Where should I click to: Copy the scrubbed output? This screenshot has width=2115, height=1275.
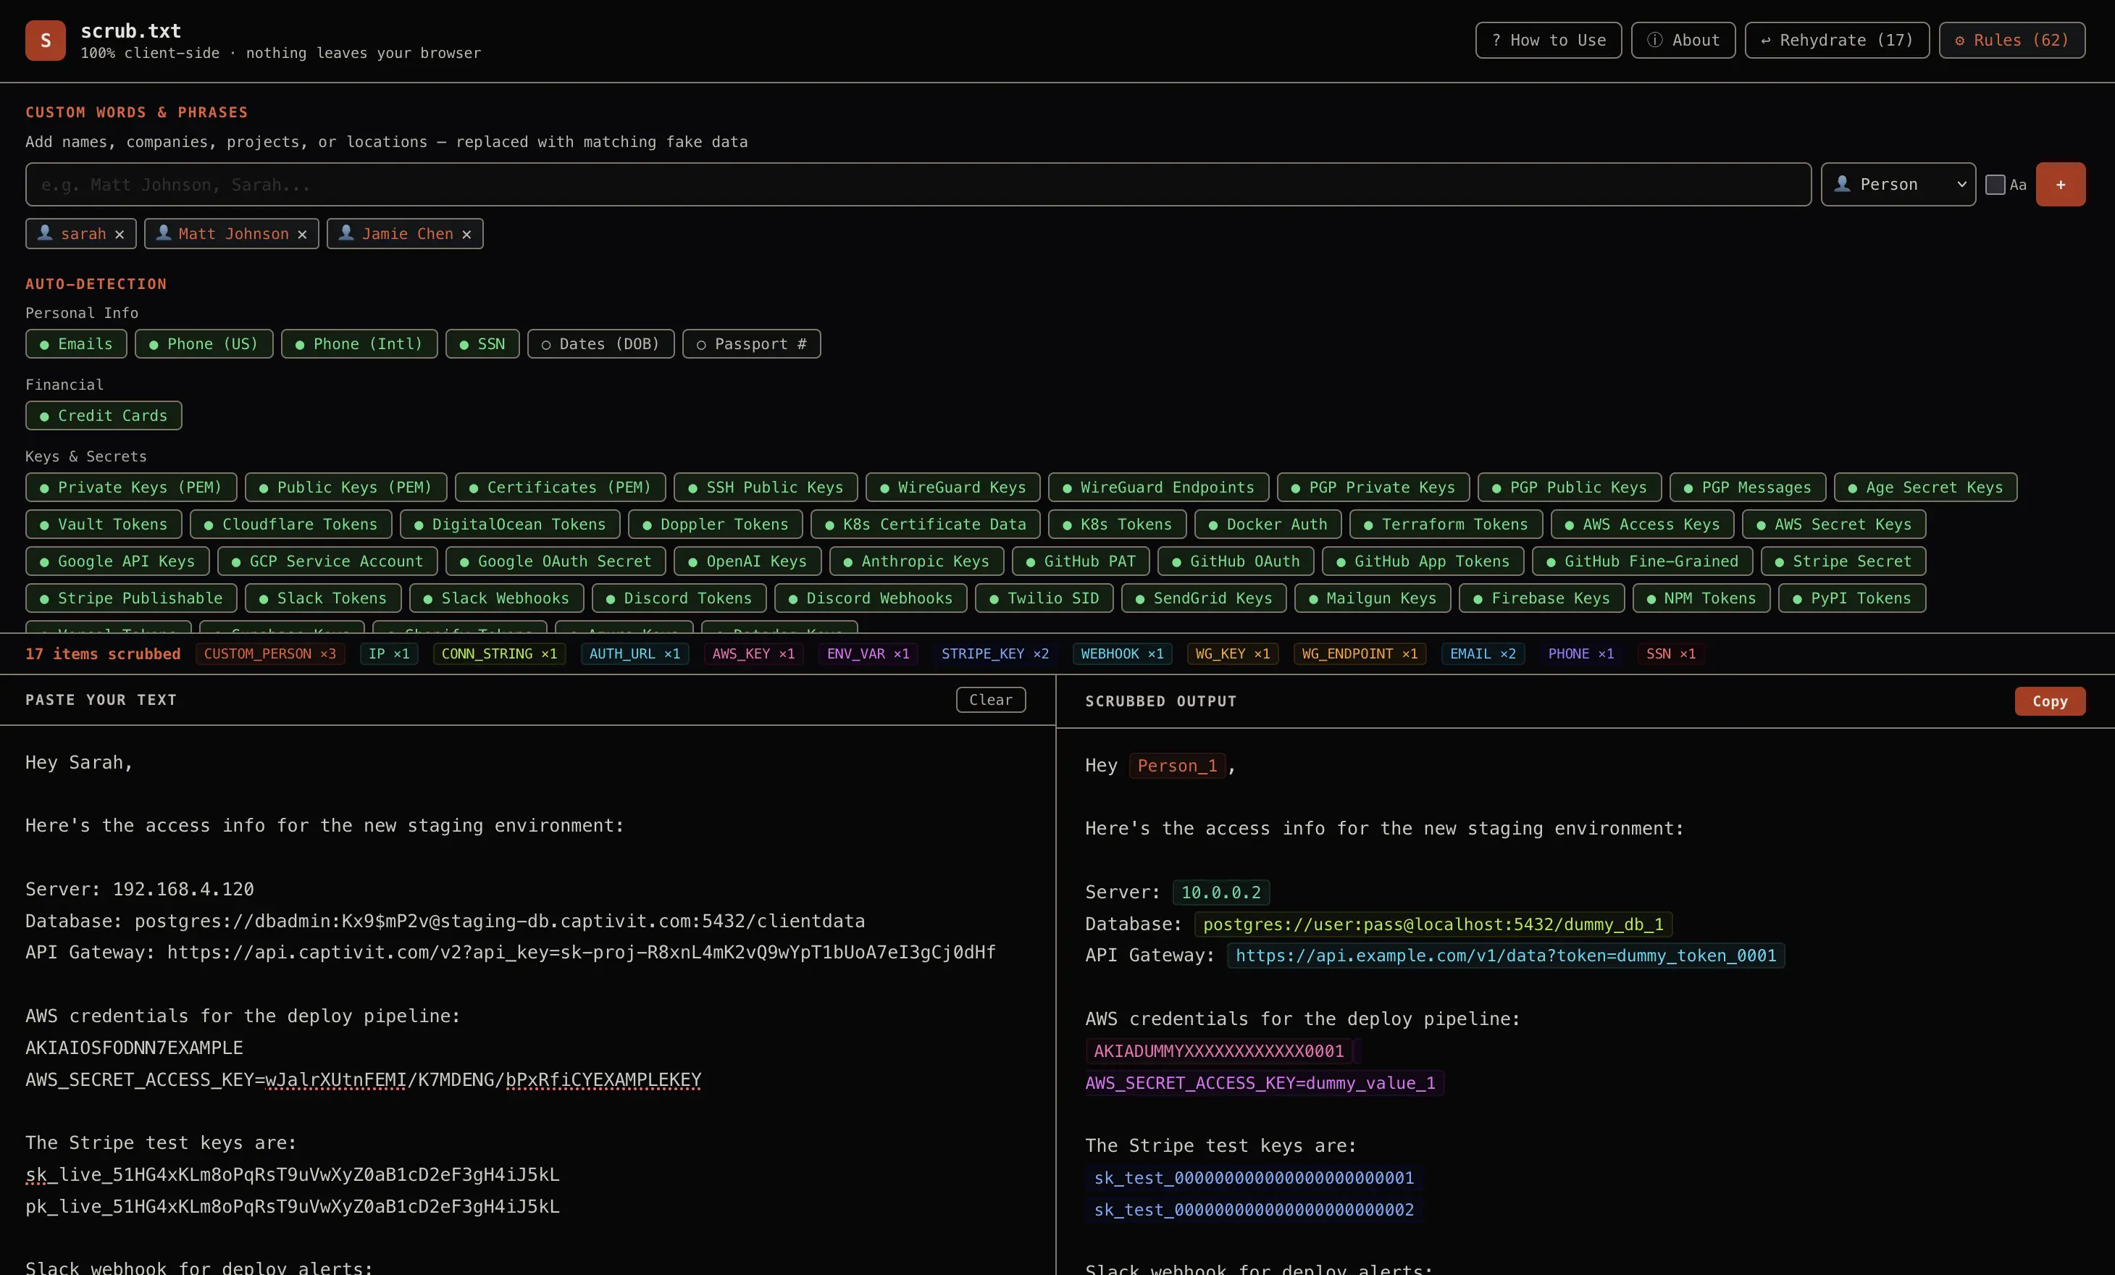click(2050, 700)
